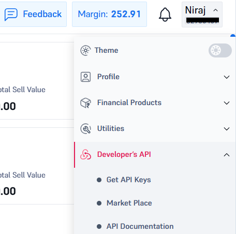Collapse the Developer's API section chevron
Viewport: 236px width, 234px height.
(227, 155)
